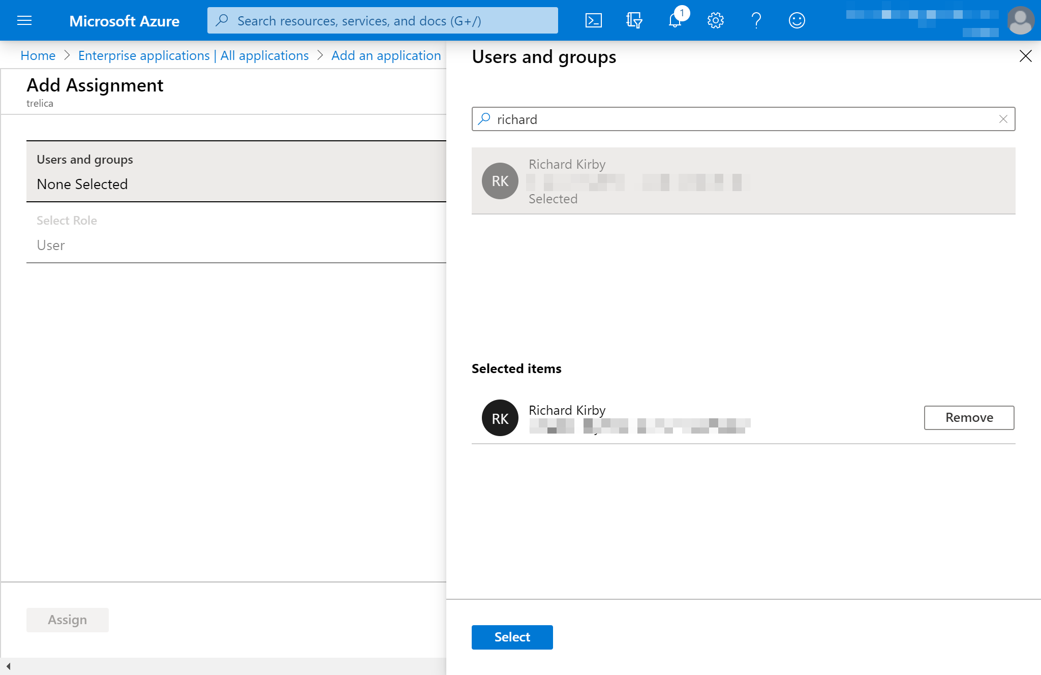The height and width of the screenshot is (675, 1041).
Task: Close the Users and groups panel
Action: 1025,56
